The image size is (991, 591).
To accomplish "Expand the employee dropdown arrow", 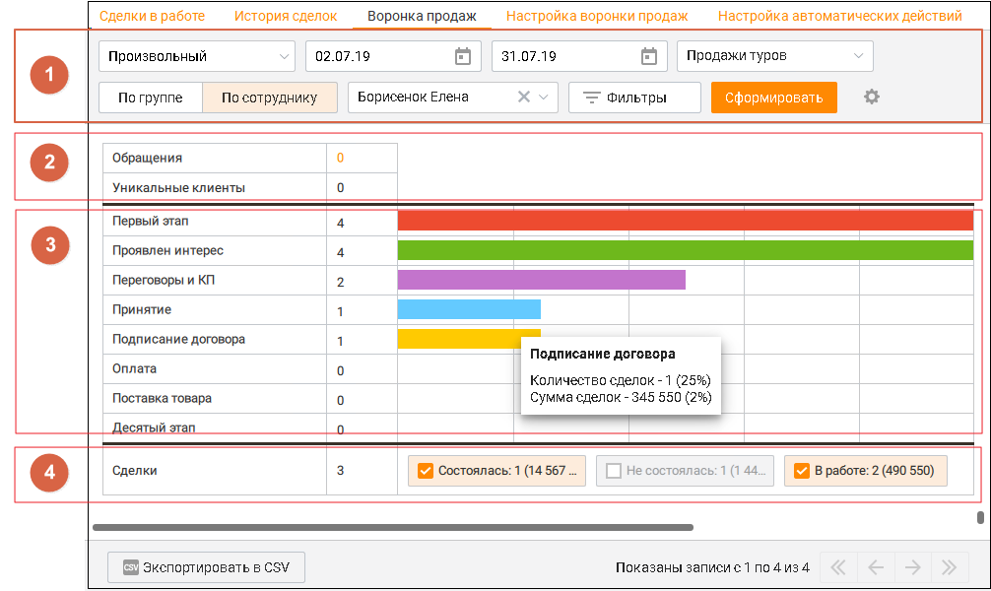I will coord(544,97).
